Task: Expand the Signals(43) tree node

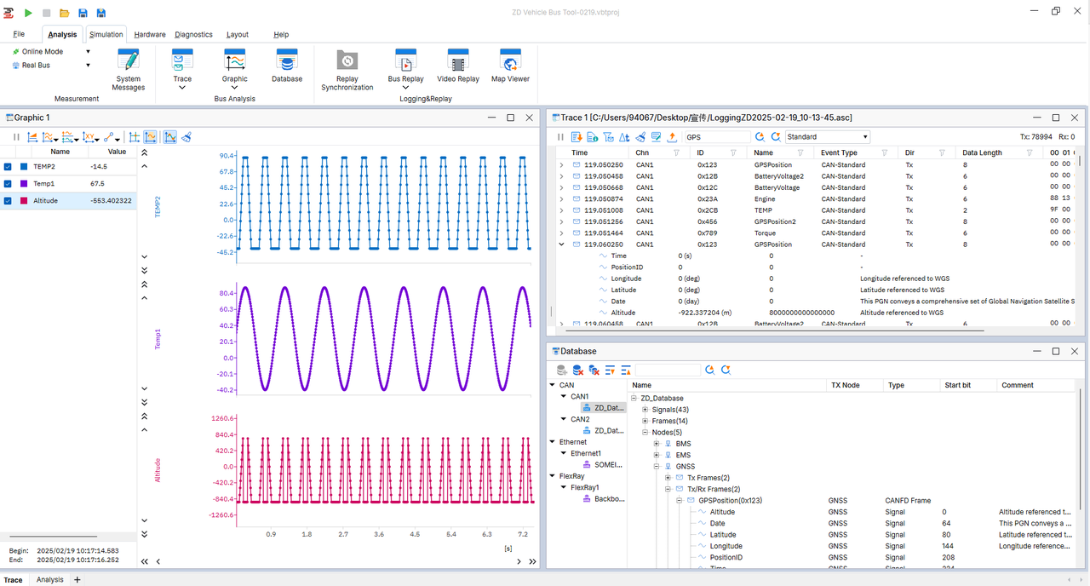Action: tap(645, 410)
